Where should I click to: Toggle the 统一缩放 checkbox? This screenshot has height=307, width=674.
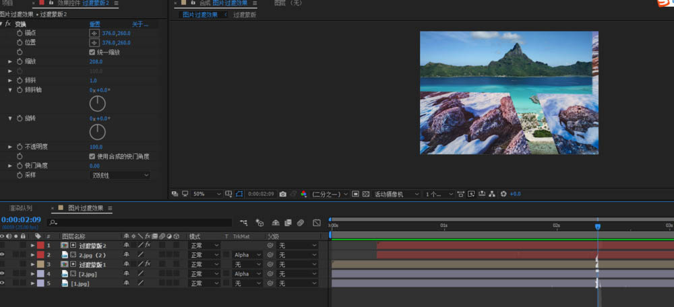tap(92, 52)
